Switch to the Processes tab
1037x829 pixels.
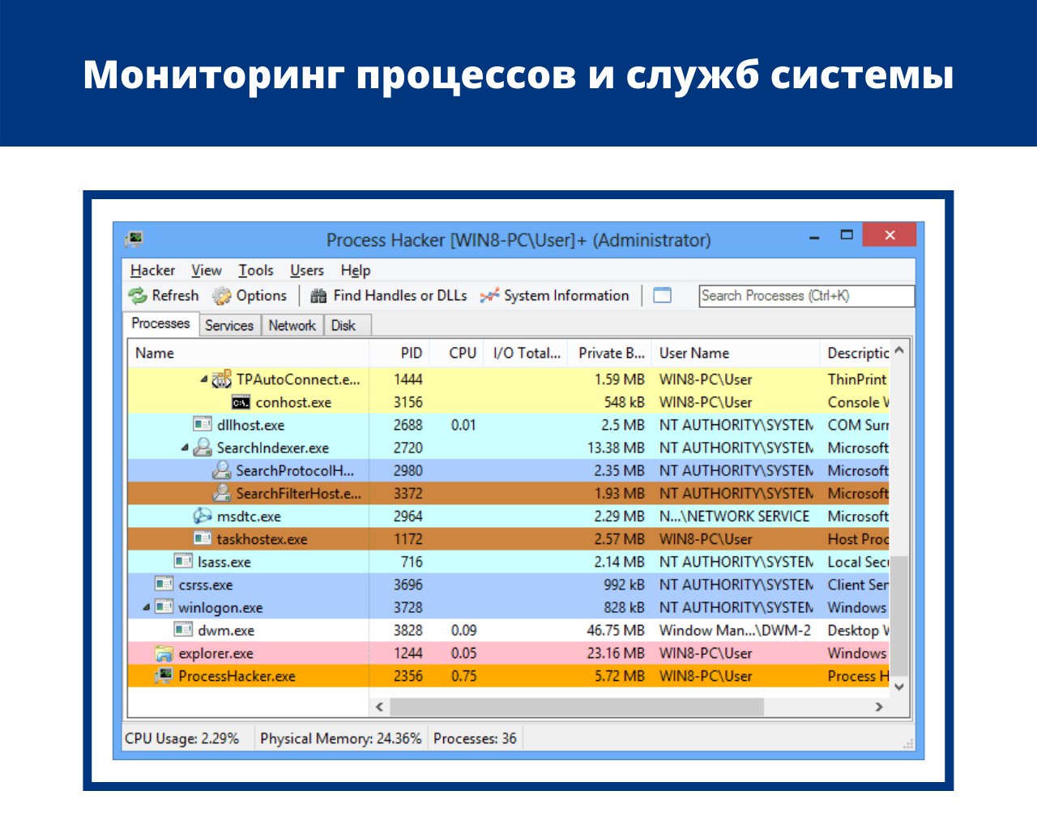[160, 324]
